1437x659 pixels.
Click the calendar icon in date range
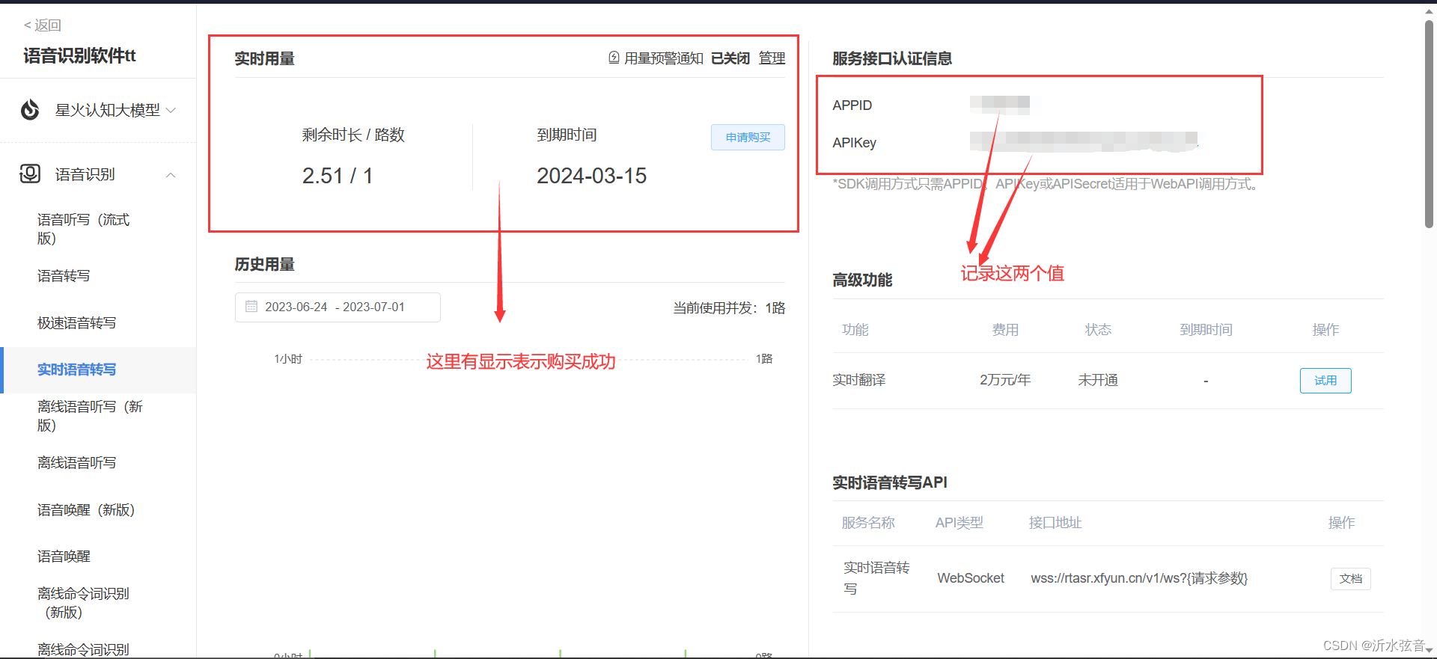pyautogui.click(x=251, y=307)
